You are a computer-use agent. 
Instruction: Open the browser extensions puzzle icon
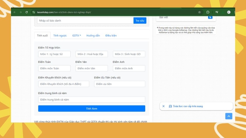[208, 12]
